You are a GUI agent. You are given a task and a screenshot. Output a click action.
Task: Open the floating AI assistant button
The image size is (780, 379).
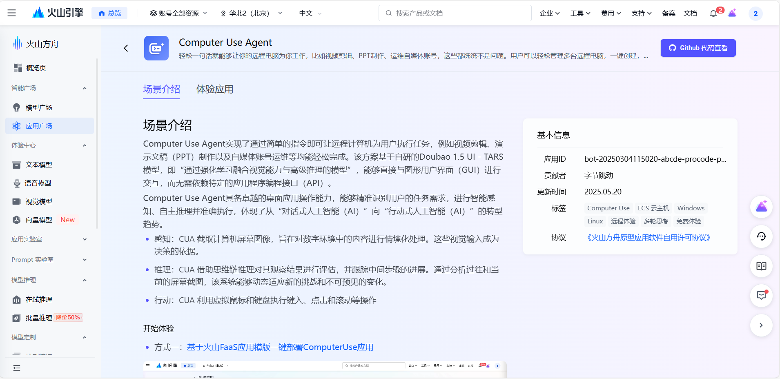coord(761,207)
